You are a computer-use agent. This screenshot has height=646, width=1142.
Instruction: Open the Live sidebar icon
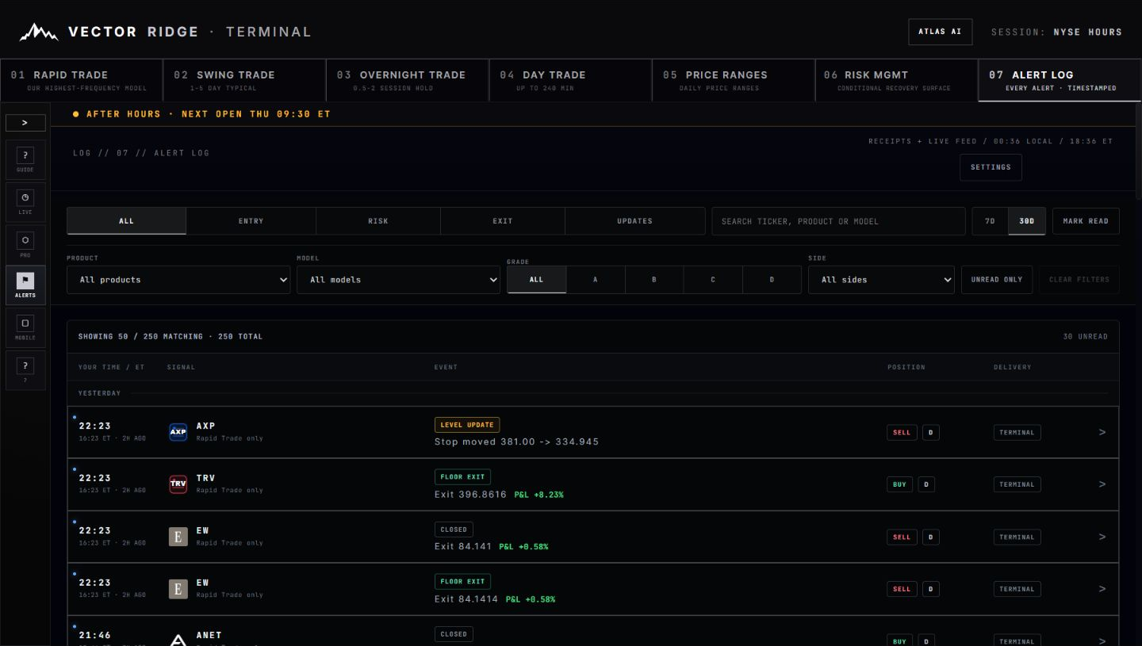click(25, 202)
